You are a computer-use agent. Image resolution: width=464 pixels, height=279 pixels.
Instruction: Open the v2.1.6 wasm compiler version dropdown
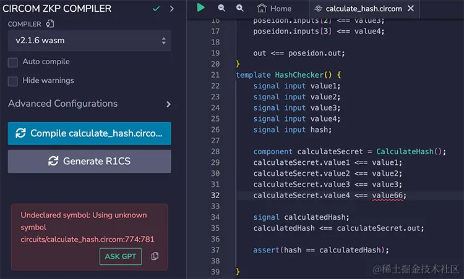pos(89,41)
